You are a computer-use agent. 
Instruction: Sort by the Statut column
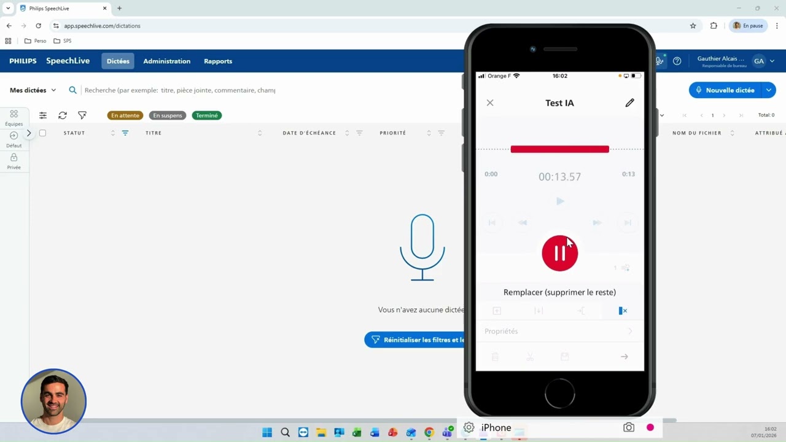112,133
